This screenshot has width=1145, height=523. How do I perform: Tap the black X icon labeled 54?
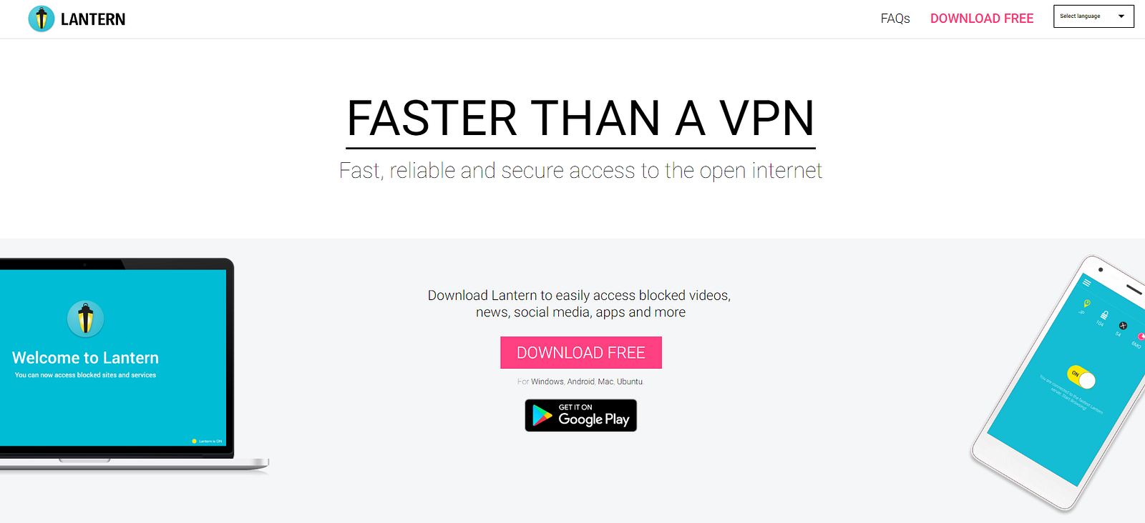tap(1123, 326)
